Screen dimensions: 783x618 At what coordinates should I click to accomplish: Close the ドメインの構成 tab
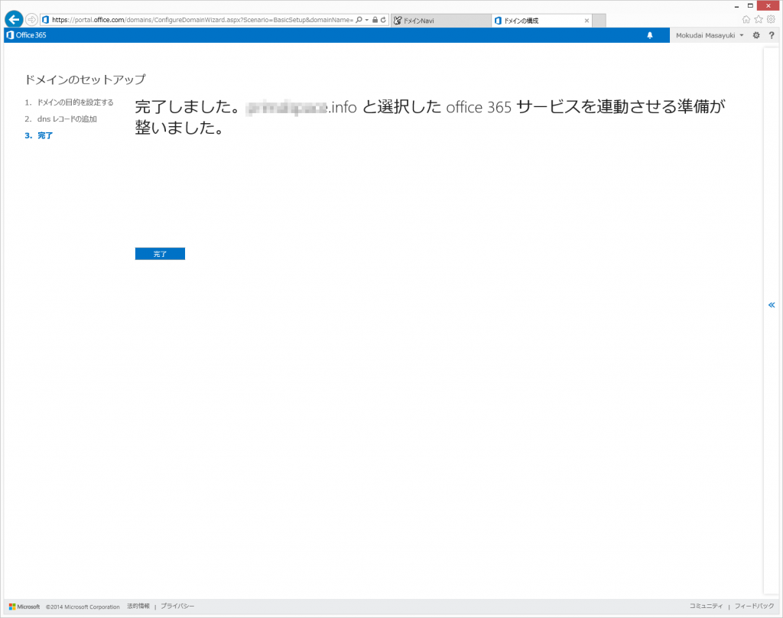tap(585, 21)
